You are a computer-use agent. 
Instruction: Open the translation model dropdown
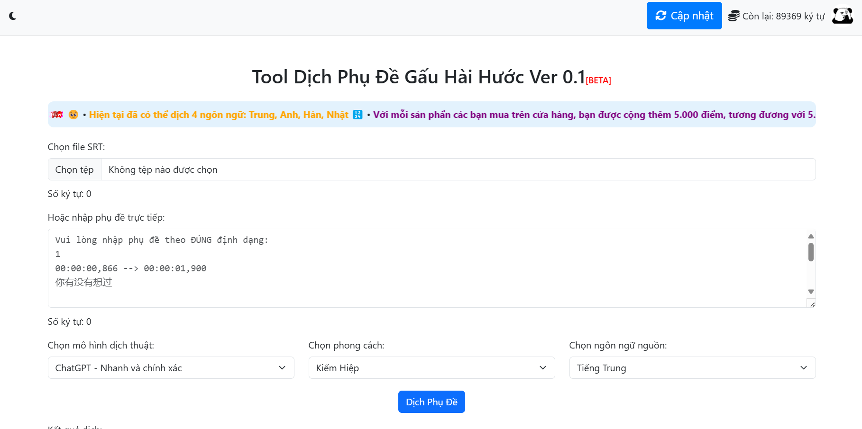[x=171, y=368]
